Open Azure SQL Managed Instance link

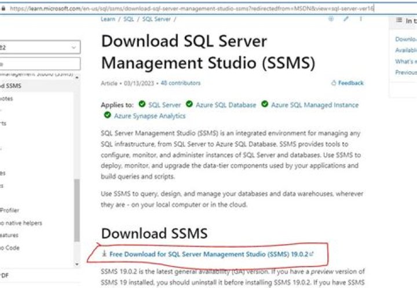314,105
